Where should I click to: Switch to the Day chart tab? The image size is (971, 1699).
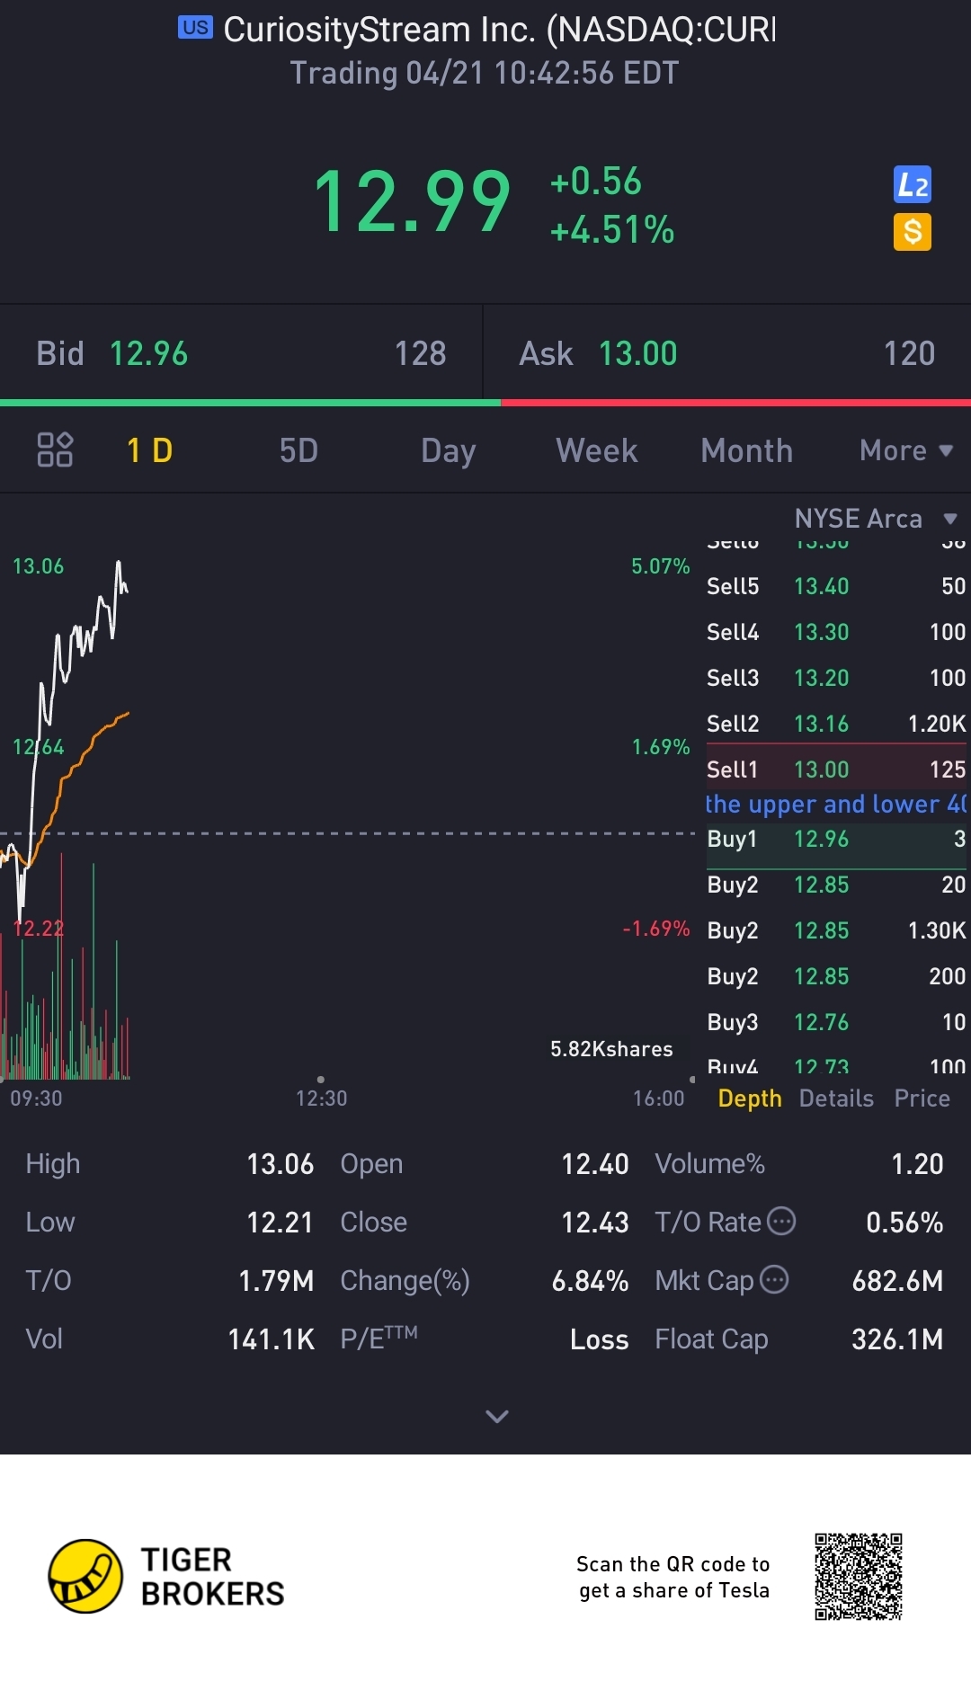point(448,450)
